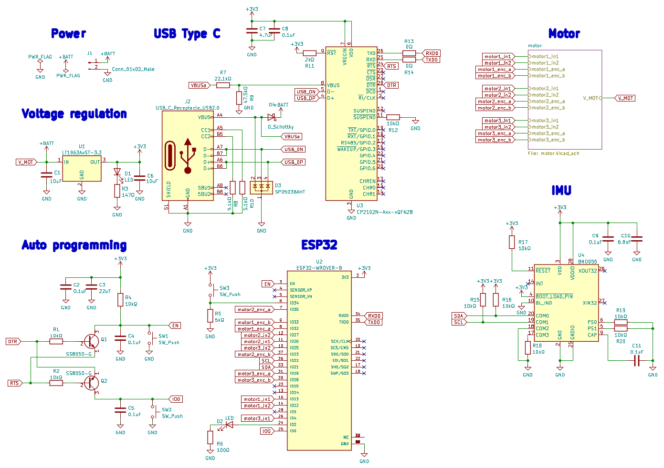Click resistor R5 5kΩ symbol
664x468 pixels.
(210, 315)
